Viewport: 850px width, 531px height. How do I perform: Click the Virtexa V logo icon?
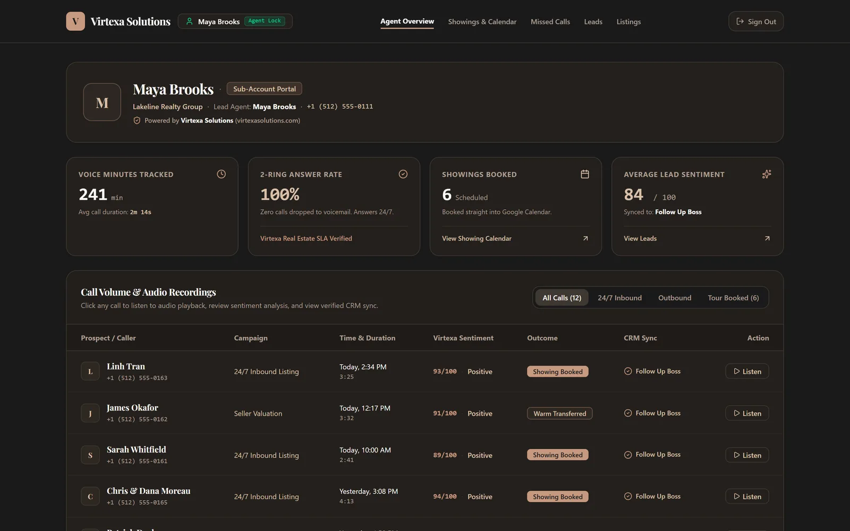(x=75, y=21)
